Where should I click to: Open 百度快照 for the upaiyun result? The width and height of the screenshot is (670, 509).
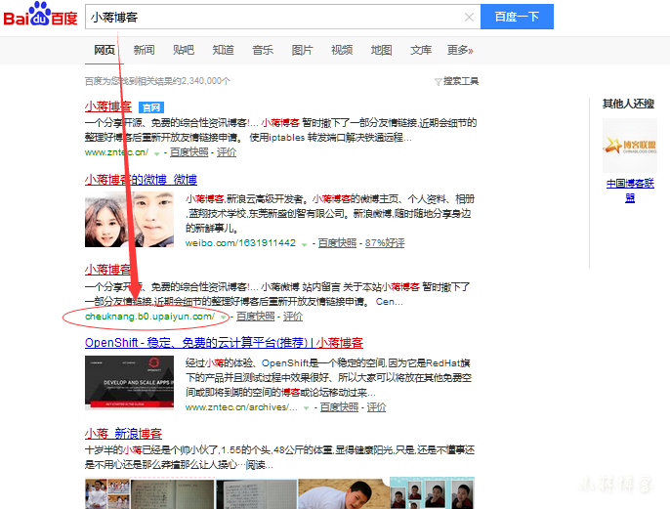tap(256, 317)
